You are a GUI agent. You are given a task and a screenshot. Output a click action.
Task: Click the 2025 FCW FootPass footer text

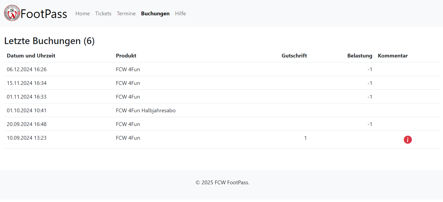click(x=222, y=182)
